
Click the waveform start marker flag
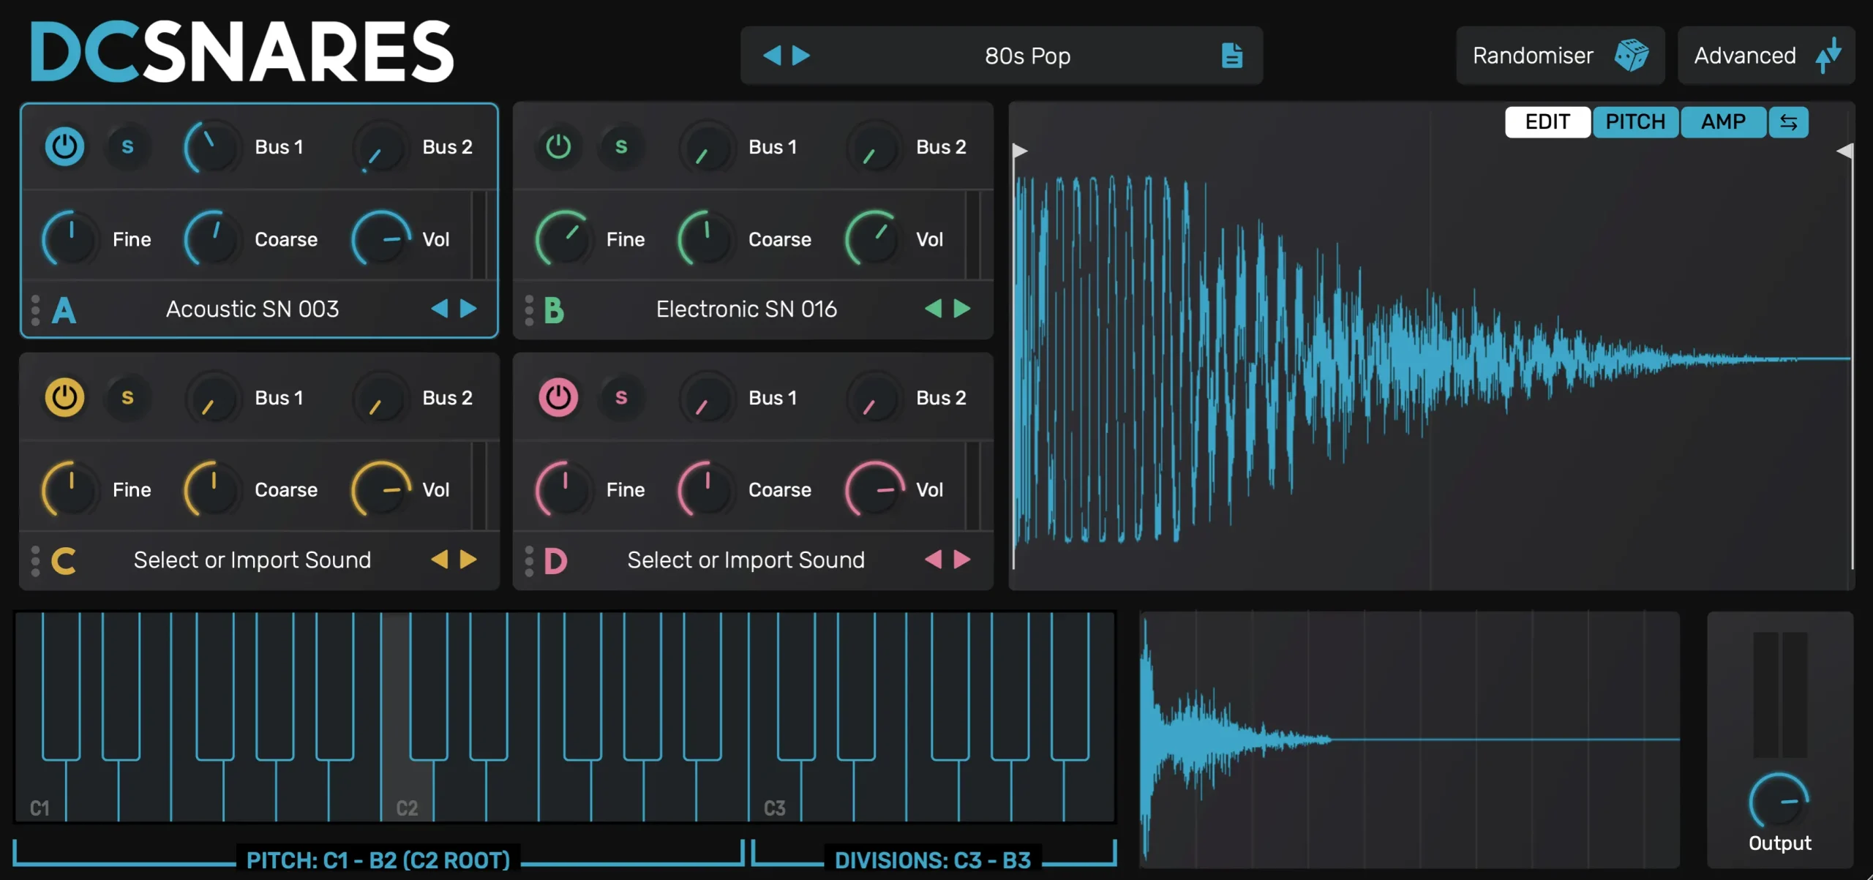1019,151
